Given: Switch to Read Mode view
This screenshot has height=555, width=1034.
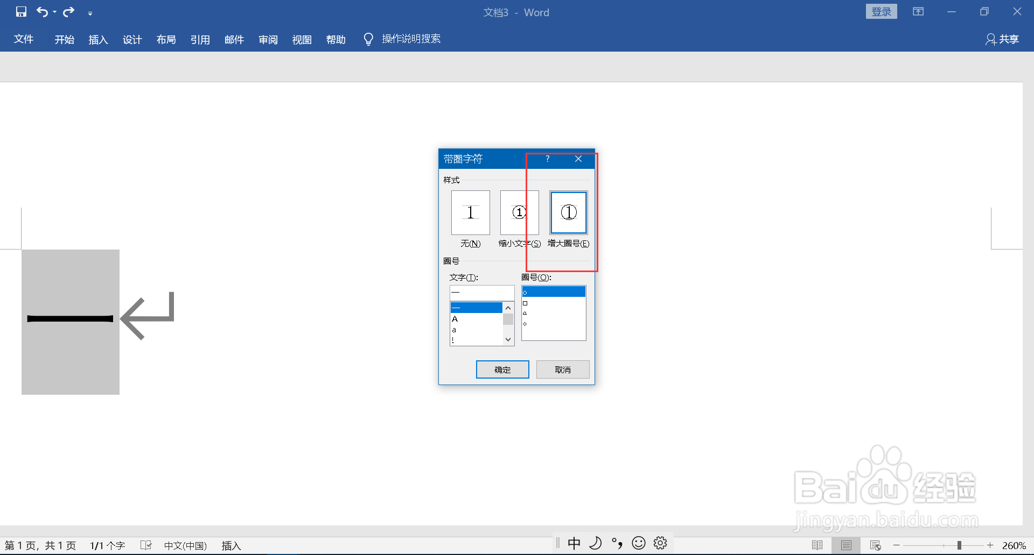Looking at the screenshot, I should pyautogui.click(x=817, y=545).
